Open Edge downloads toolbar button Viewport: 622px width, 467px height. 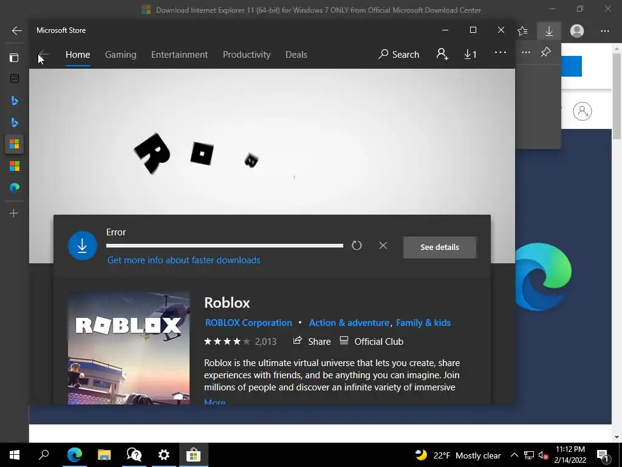pyautogui.click(x=549, y=31)
